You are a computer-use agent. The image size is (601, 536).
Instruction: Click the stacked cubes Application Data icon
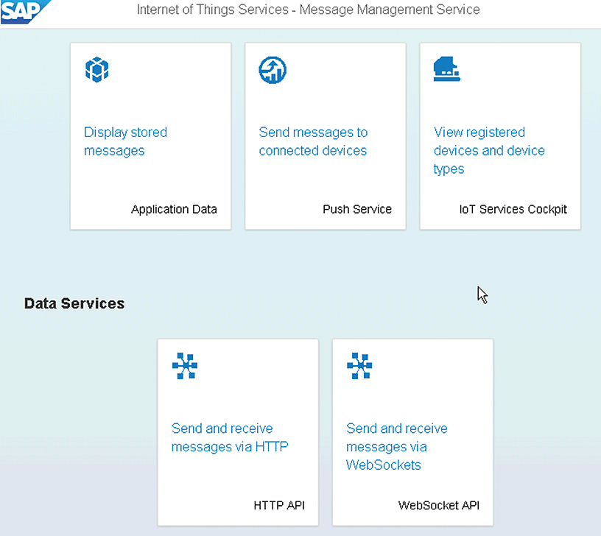pyautogui.click(x=97, y=70)
